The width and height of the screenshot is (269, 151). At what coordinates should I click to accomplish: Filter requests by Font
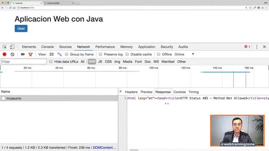(138, 62)
